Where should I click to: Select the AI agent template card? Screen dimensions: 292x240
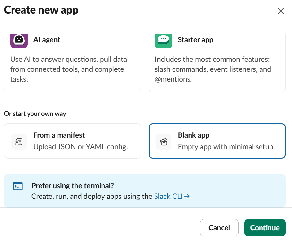pos(73,63)
